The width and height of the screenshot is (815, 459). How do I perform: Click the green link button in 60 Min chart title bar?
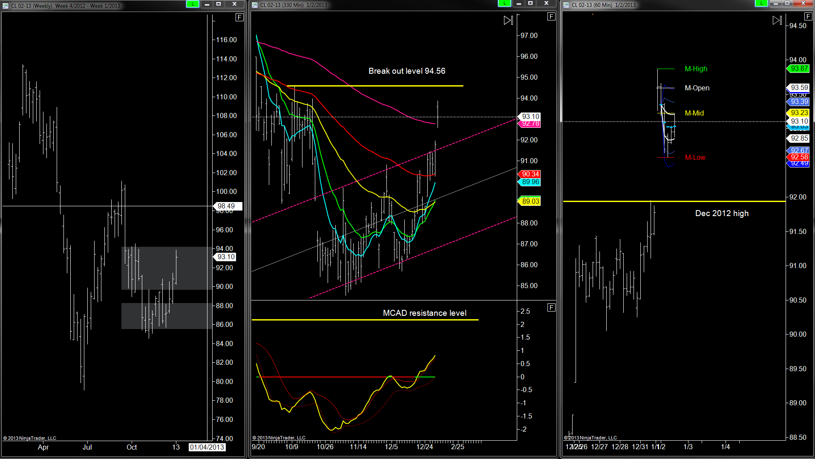coord(761,3)
